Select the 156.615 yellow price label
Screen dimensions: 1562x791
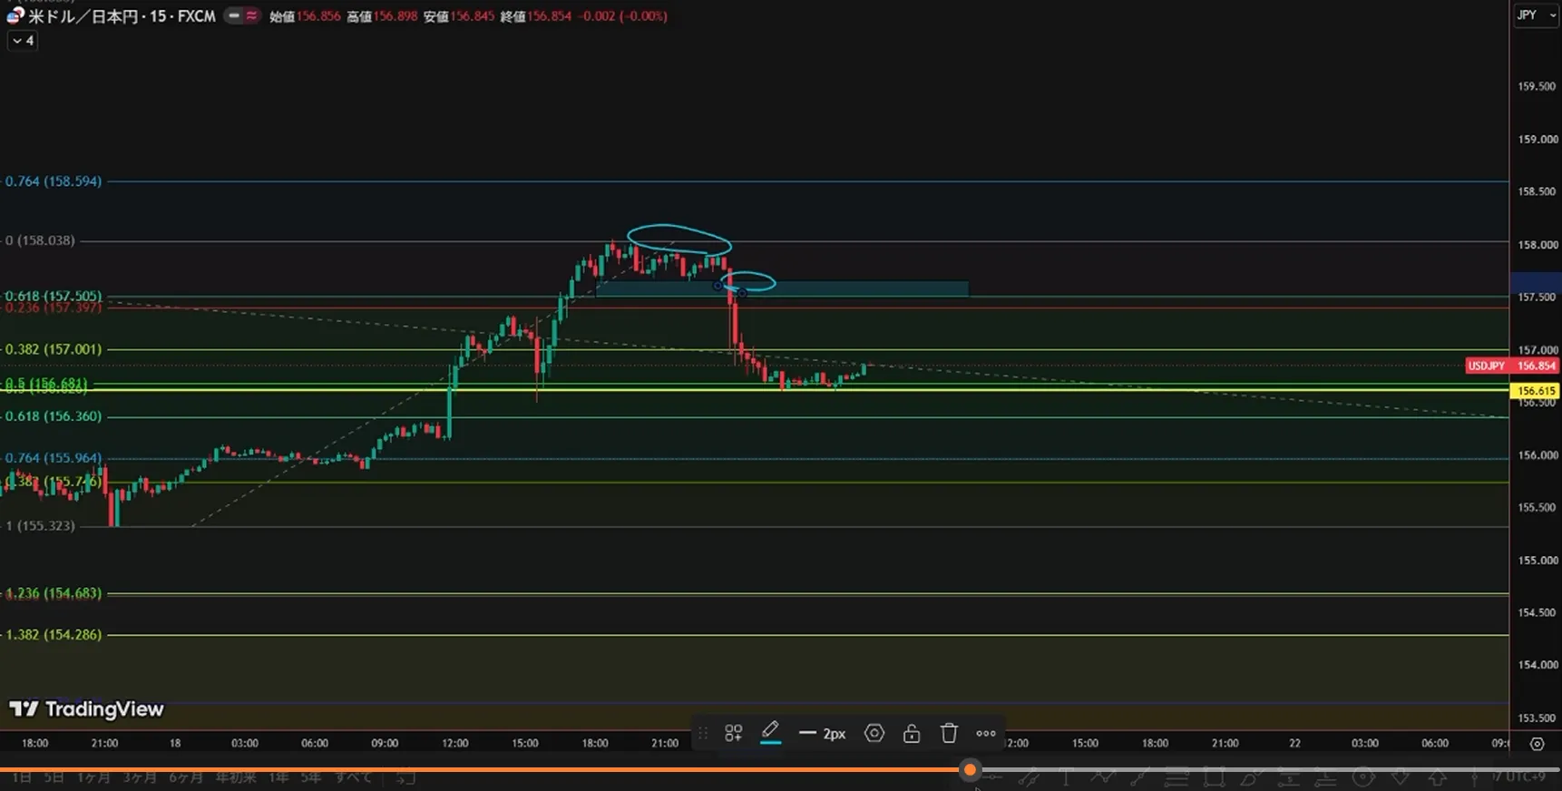pyautogui.click(x=1535, y=391)
